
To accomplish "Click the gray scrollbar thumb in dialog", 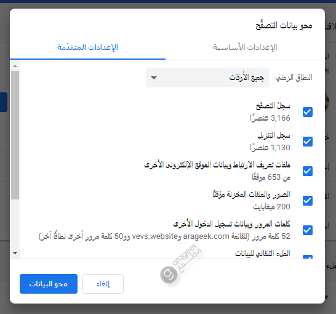I will [15, 135].
